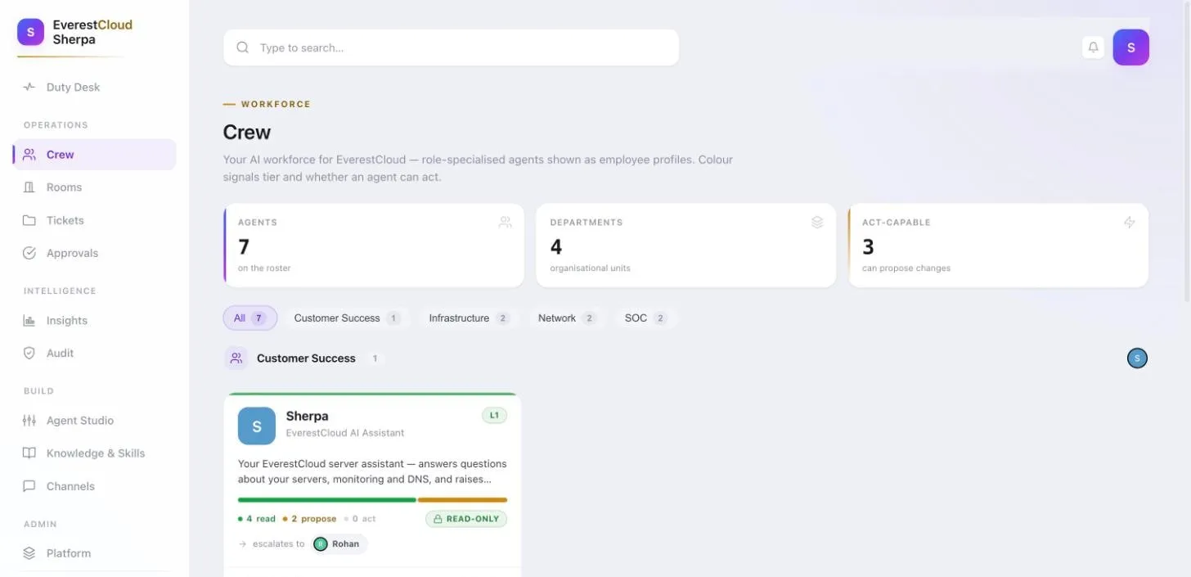1191x577 pixels.
Task: Filter crew by SOC
Action: coord(645,318)
